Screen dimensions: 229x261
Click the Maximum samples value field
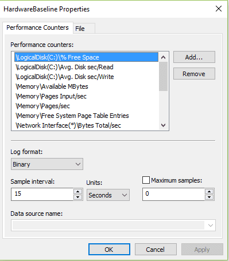click(173, 194)
